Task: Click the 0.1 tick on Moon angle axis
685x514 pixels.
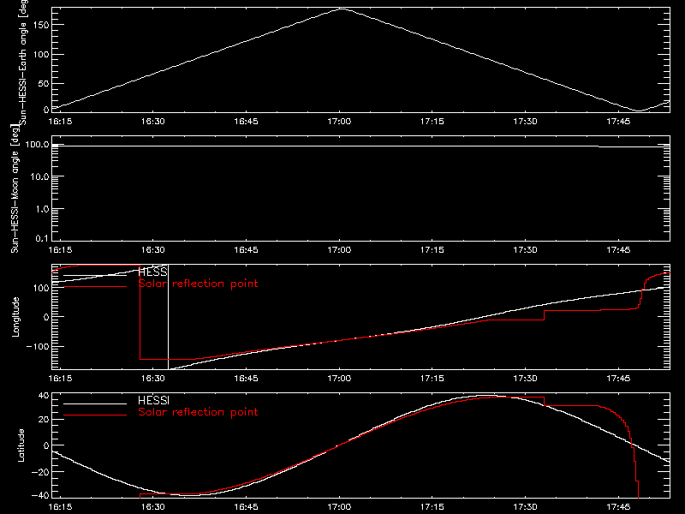Action: coord(42,238)
